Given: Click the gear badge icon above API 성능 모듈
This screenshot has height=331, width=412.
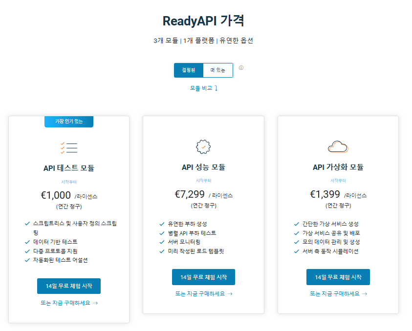Looking at the screenshot, I should (x=203, y=147).
